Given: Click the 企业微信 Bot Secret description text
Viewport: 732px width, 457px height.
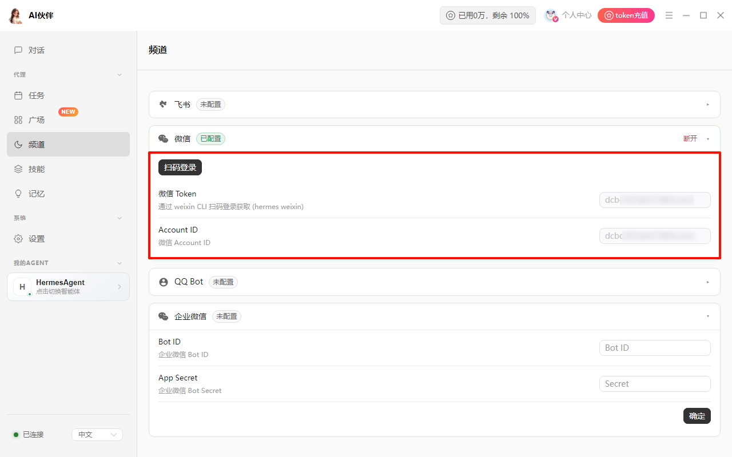Looking at the screenshot, I should click(190, 391).
